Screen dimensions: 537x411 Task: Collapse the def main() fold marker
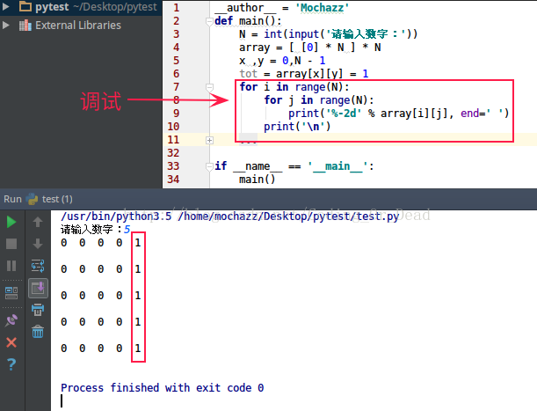point(209,21)
